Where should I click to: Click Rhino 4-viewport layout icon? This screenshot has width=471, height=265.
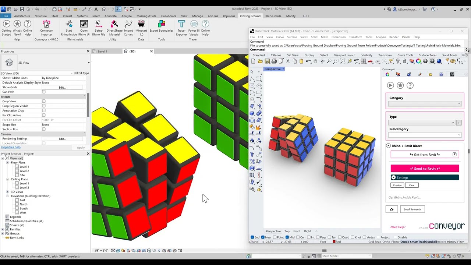[x=364, y=61]
